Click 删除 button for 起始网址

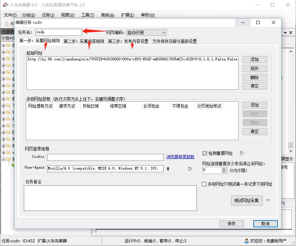click(255, 77)
